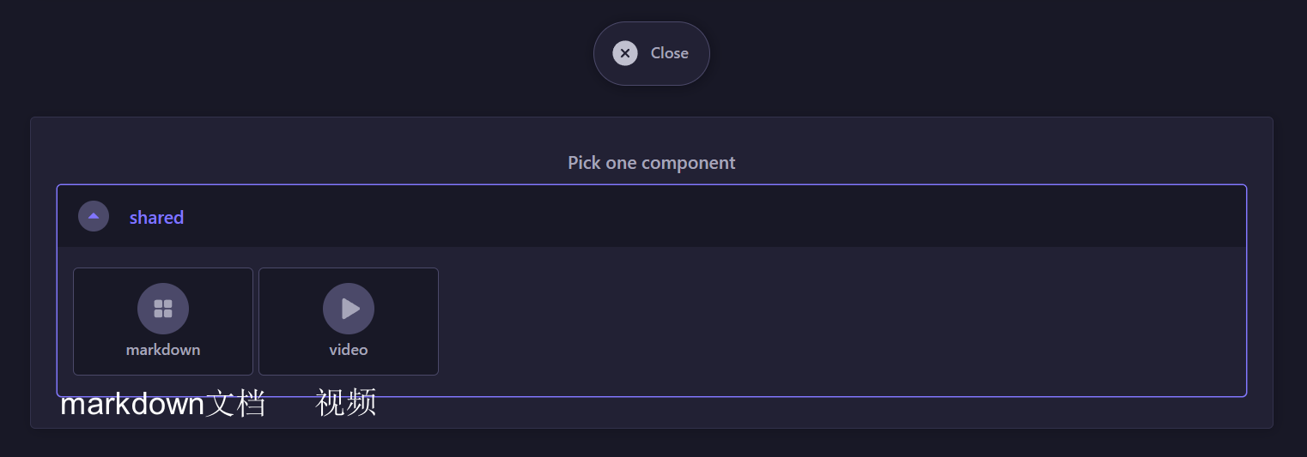Pick the video component card
Image resolution: width=1307 pixels, height=457 pixels.
click(349, 322)
